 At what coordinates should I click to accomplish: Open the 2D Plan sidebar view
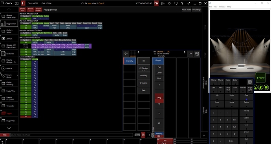click(x=9, y=39)
